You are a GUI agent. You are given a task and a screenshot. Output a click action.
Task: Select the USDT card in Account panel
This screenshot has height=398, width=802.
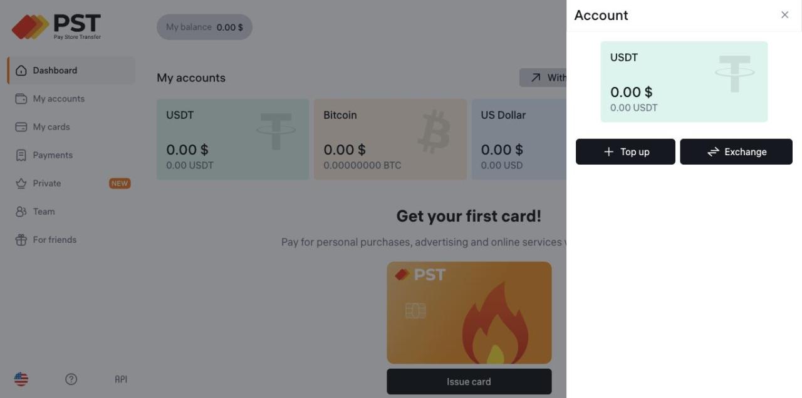[684, 81]
